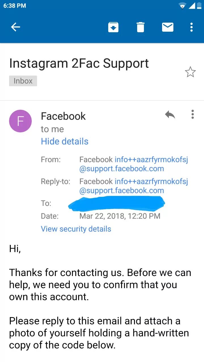This screenshot has height=362, width=204.
Task: Archive this email with archive icon
Action: click(x=113, y=27)
